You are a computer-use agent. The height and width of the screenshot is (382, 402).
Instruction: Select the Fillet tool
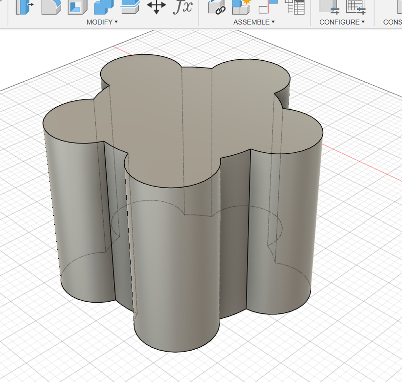click(x=51, y=7)
